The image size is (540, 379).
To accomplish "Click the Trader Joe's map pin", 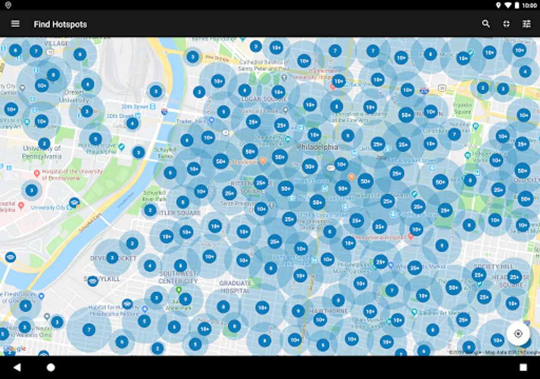I will [x=212, y=120].
